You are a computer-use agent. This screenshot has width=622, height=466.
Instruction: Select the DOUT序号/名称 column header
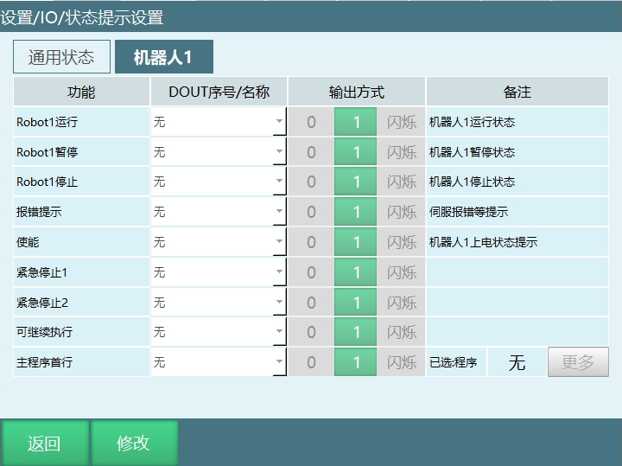click(x=219, y=92)
